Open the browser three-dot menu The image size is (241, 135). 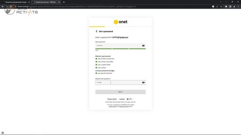pos(238,7)
